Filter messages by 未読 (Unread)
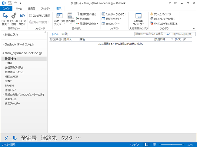 point(65,34)
